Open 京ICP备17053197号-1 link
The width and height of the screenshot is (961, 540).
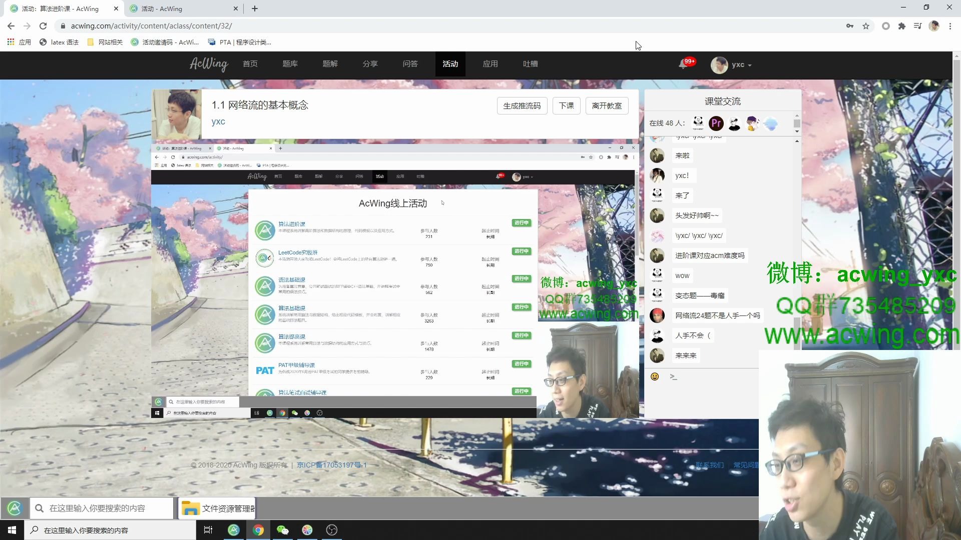point(332,465)
